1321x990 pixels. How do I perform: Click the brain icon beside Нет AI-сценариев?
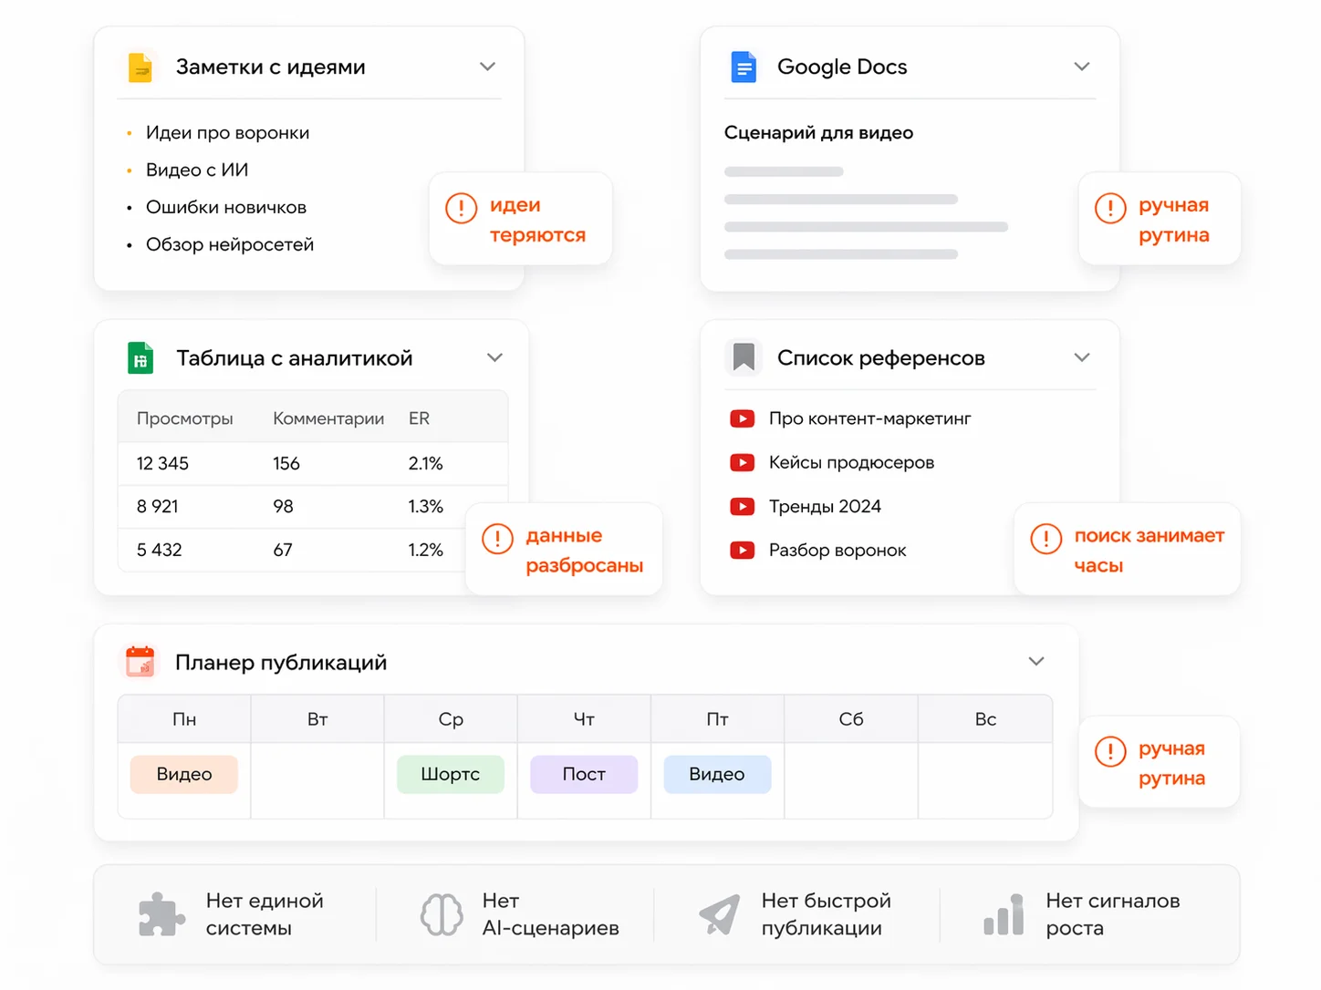[x=442, y=914]
